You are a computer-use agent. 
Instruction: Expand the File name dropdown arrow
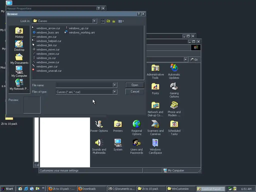[x=114, y=85]
